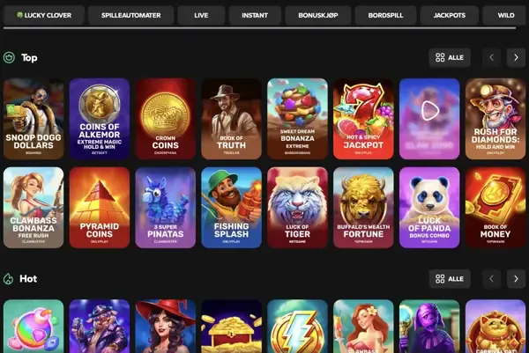Image resolution: width=529 pixels, height=353 pixels.
Task: Advance the Hot section carousel right
Action: 516,279
